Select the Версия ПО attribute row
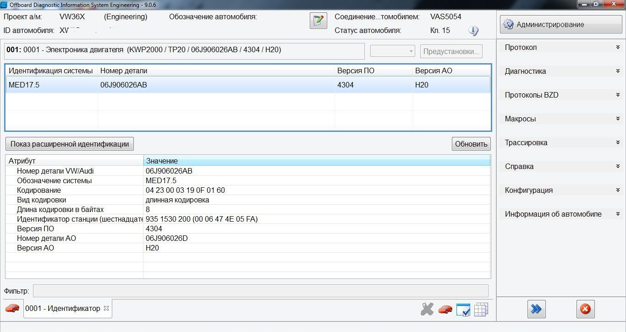Screen dimensions: 626x332 click(x=248, y=229)
